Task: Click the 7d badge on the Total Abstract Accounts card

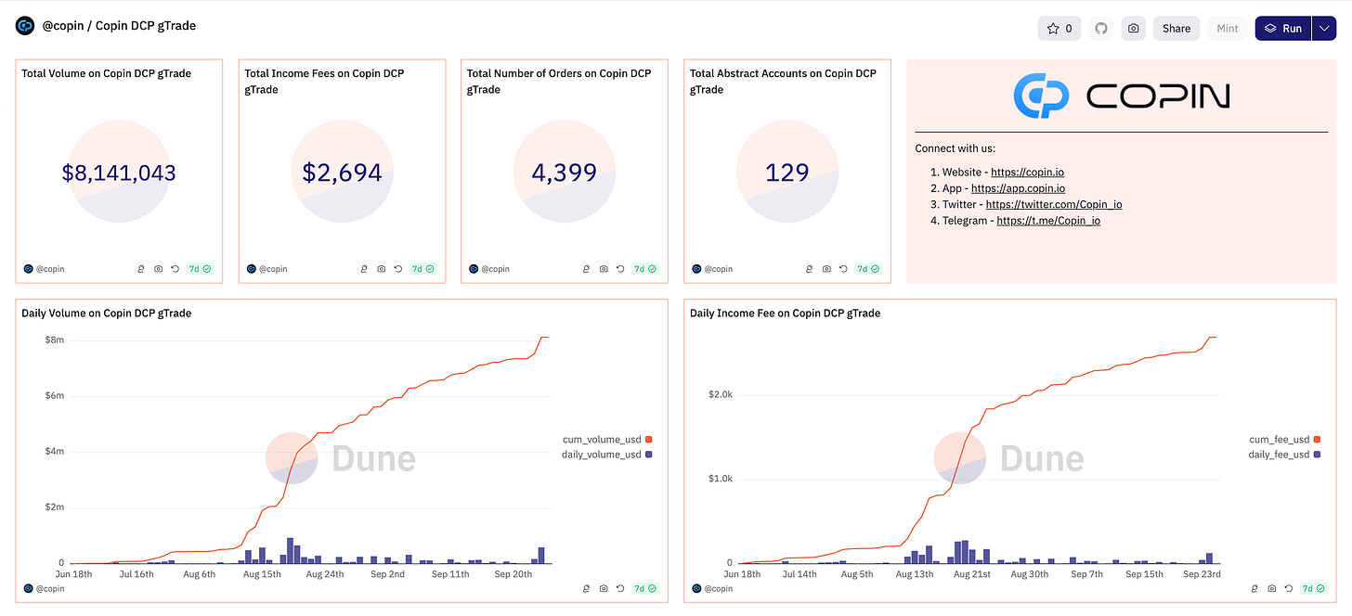Action: 868,269
